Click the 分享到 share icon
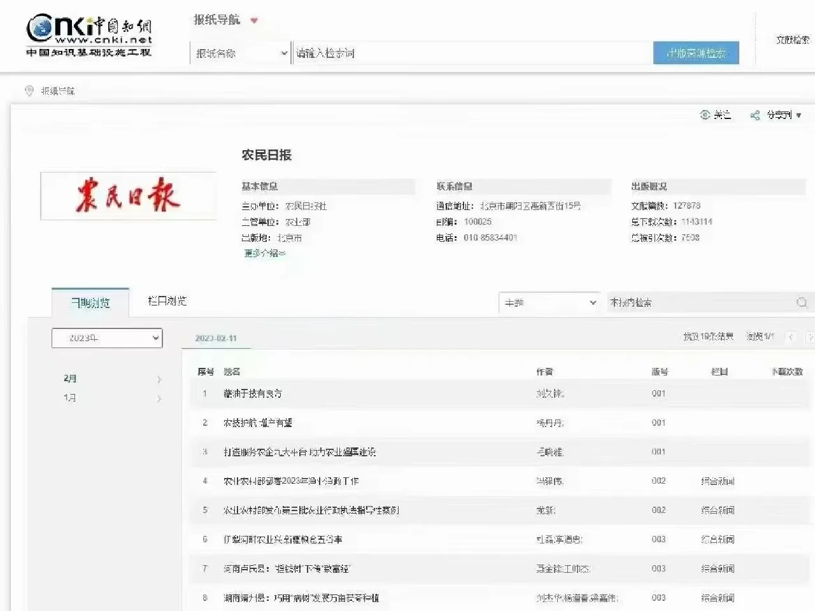 pyautogui.click(x=755, y=115)
